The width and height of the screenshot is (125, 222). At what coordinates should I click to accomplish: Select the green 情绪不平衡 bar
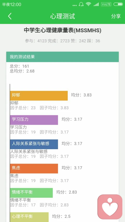coord(31,193)
